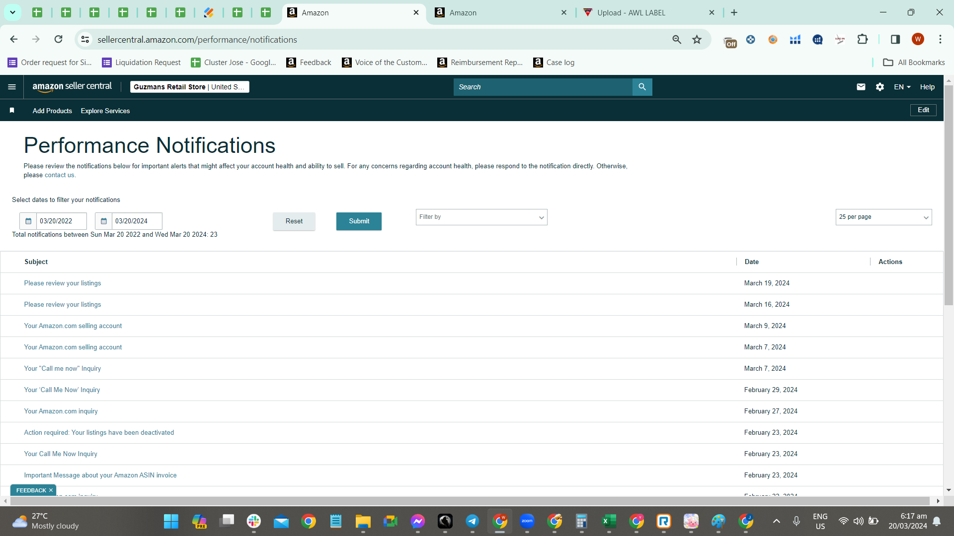The image size is (954, 536).
Task: Click the Edit button
Action: click(x=923, y=110)
